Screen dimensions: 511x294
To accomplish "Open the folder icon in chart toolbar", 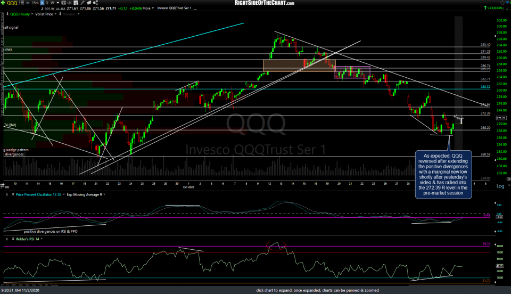I will tap(89, 3).
